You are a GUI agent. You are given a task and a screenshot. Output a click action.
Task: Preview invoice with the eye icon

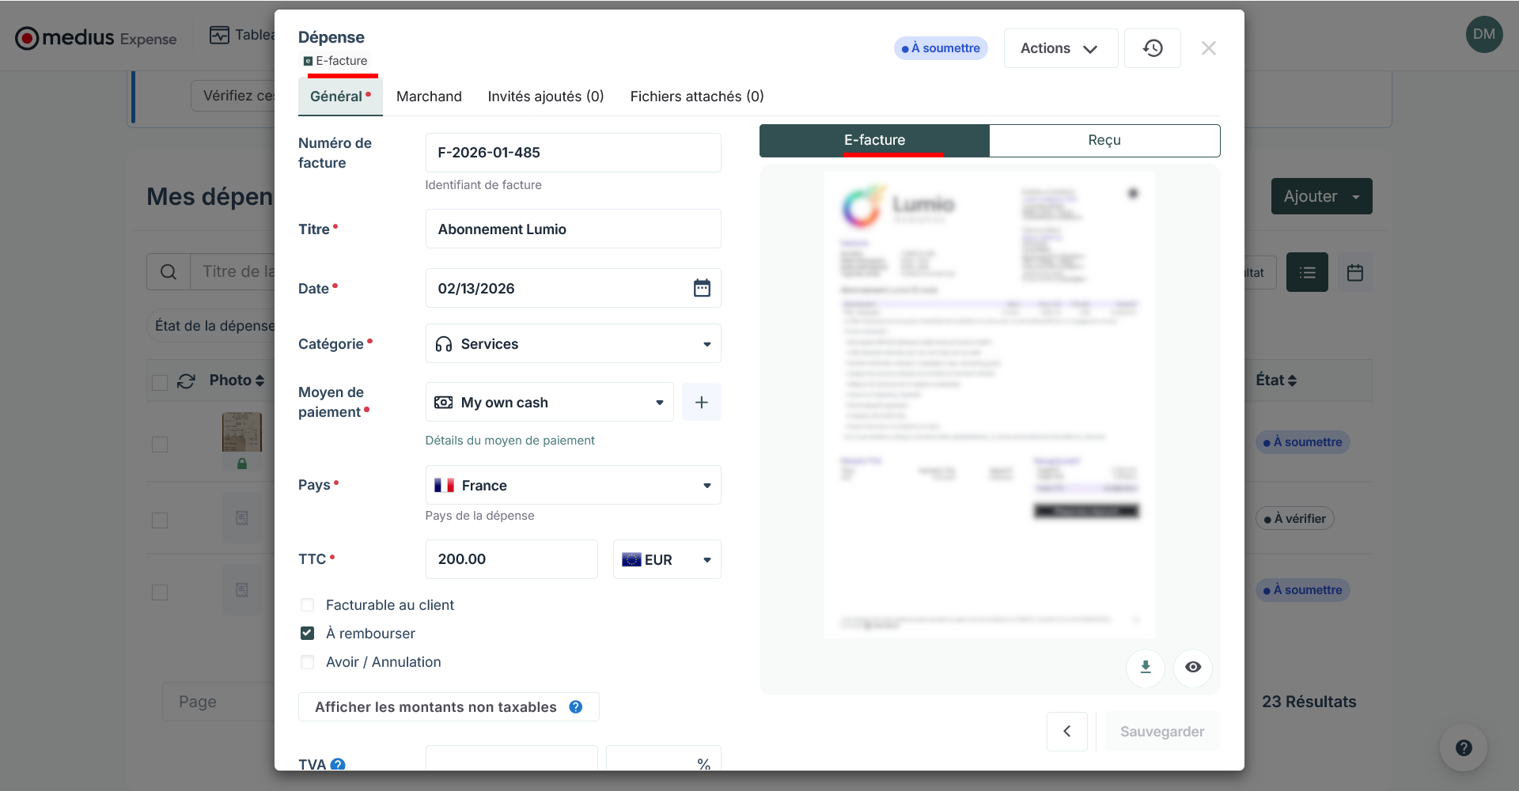tap(1193, 668)
